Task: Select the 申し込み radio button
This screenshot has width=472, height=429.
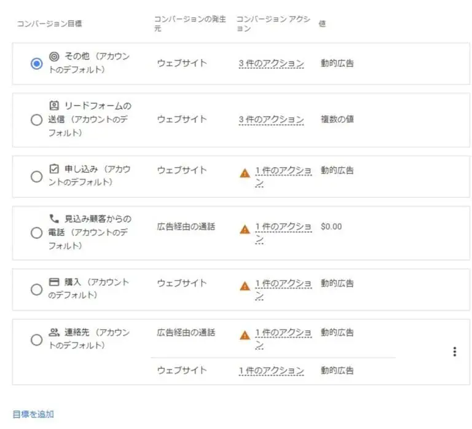Action: [x=36, y=176]
